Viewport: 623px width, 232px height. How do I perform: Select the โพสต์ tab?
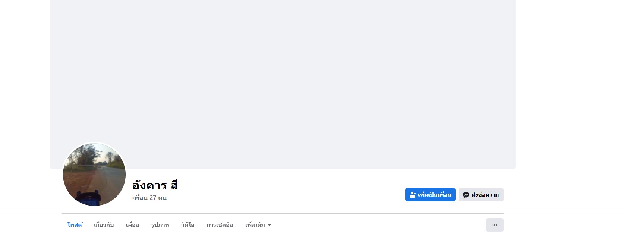tap(75, 225)
